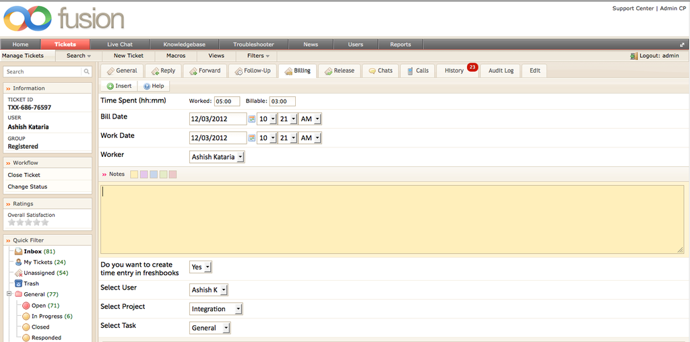
Task: Click the Worked time input field
Action: tap(226, 101)
